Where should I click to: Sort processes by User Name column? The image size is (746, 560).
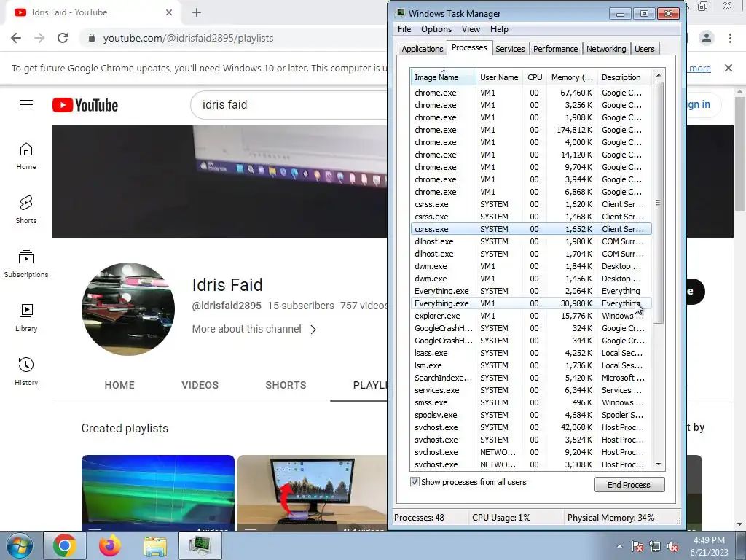tap(499, 77)
